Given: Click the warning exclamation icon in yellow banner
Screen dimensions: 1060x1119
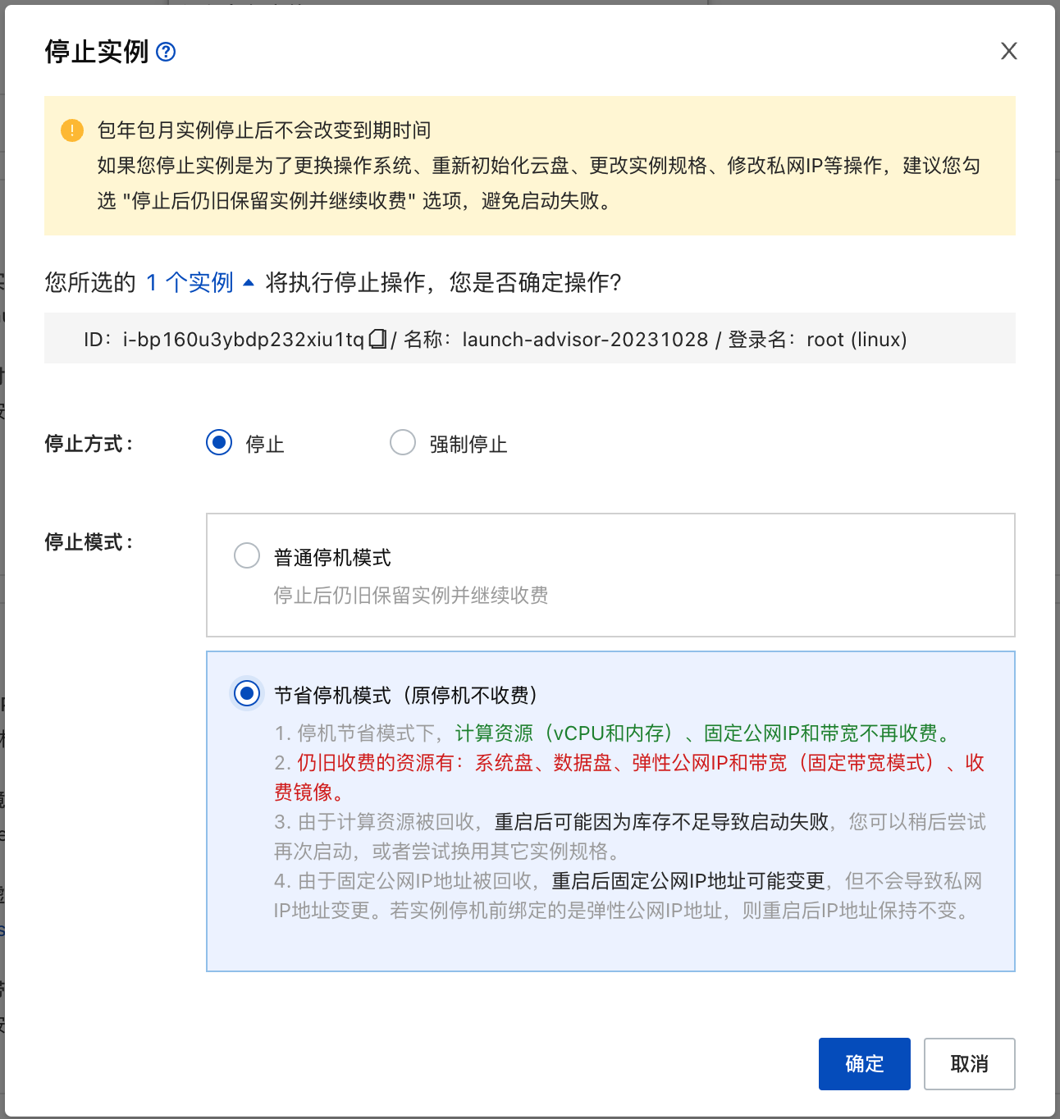Looking at the screenshot, I should pyautogui.click(x=71, y=130).
